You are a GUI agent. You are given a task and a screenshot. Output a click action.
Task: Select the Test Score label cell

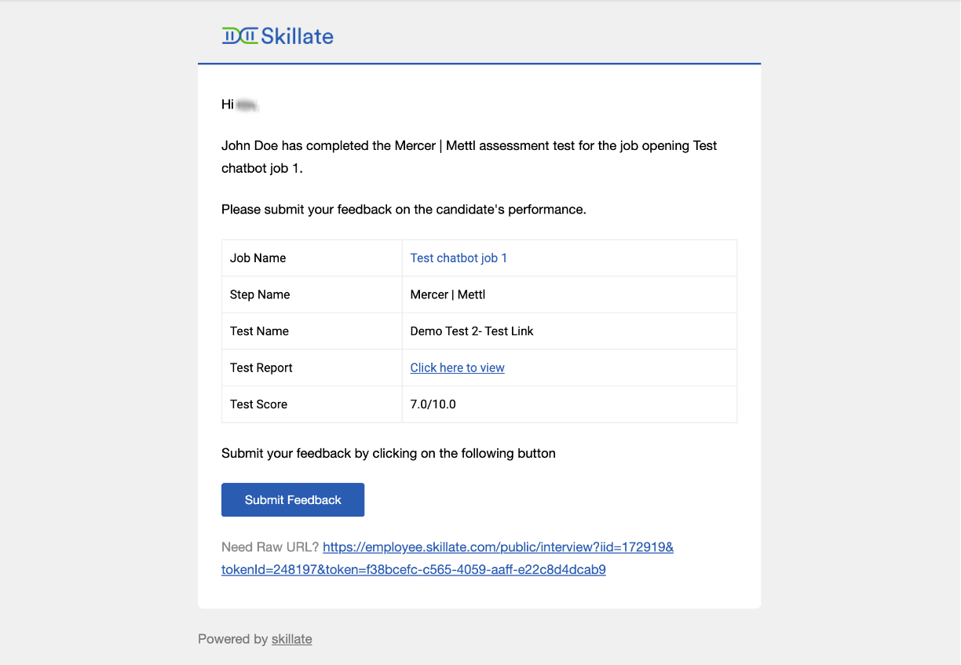(312, 404)
